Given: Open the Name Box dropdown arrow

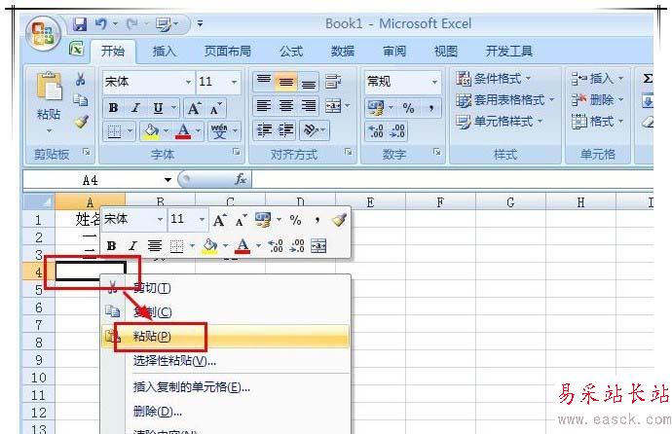Looking at the screenshot, I should point(168,180).
